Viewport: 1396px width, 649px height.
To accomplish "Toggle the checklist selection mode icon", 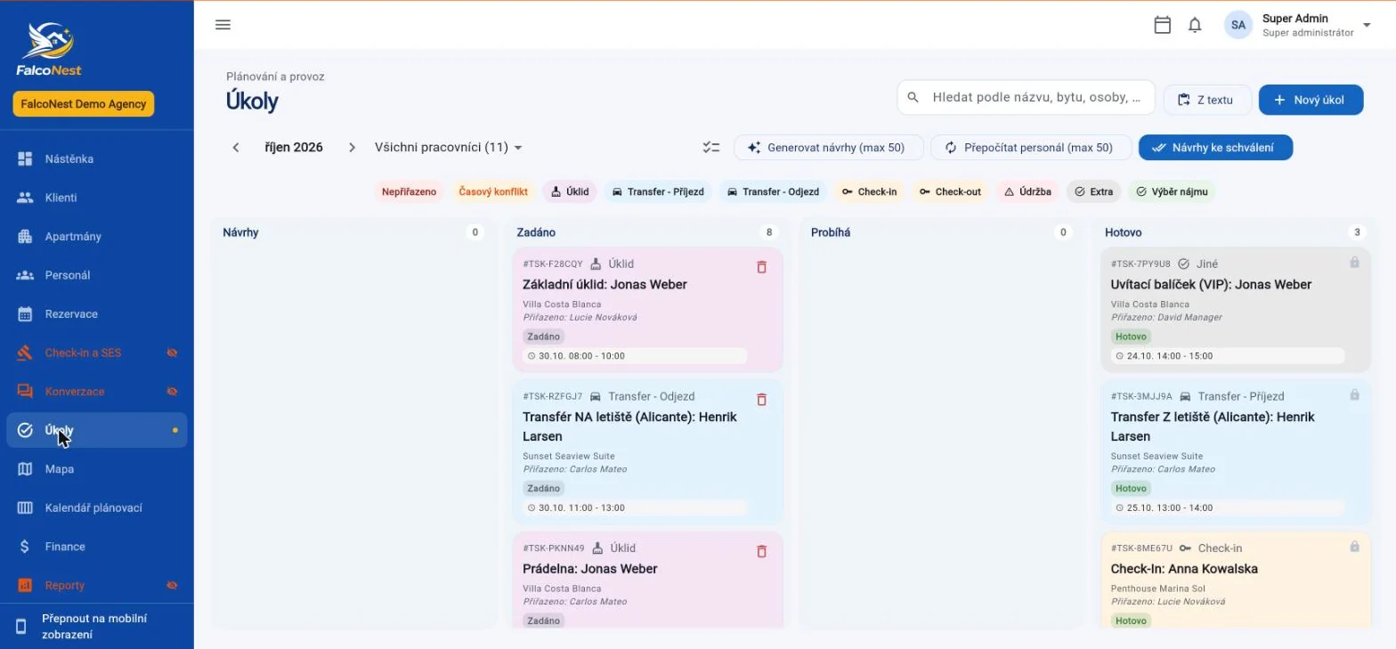I will pos(710,148).
